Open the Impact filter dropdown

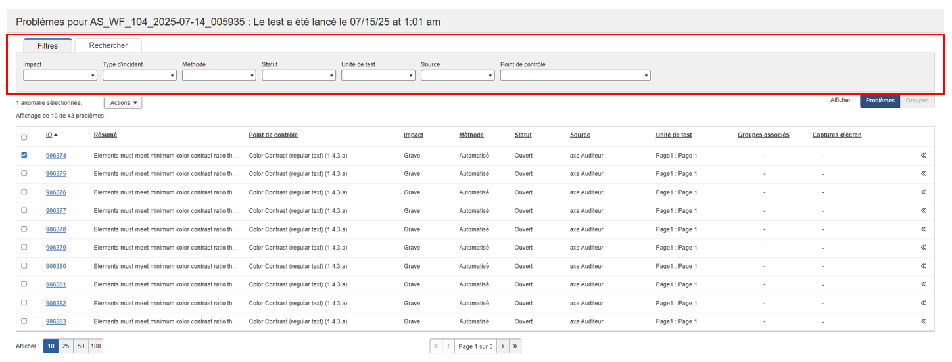click(x=60, y=76)
